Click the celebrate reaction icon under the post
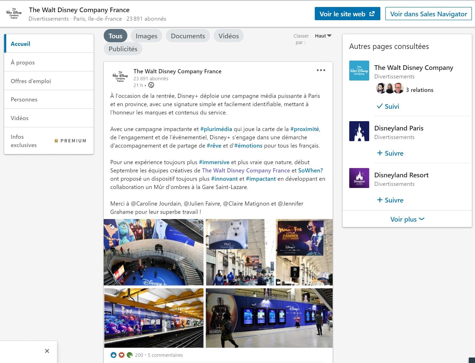Viewport: 475px width, 363px height. [x=130, y=355]
